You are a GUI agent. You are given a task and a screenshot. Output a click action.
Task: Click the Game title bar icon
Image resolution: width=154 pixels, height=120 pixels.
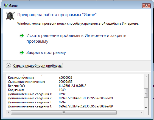point(5,5)
